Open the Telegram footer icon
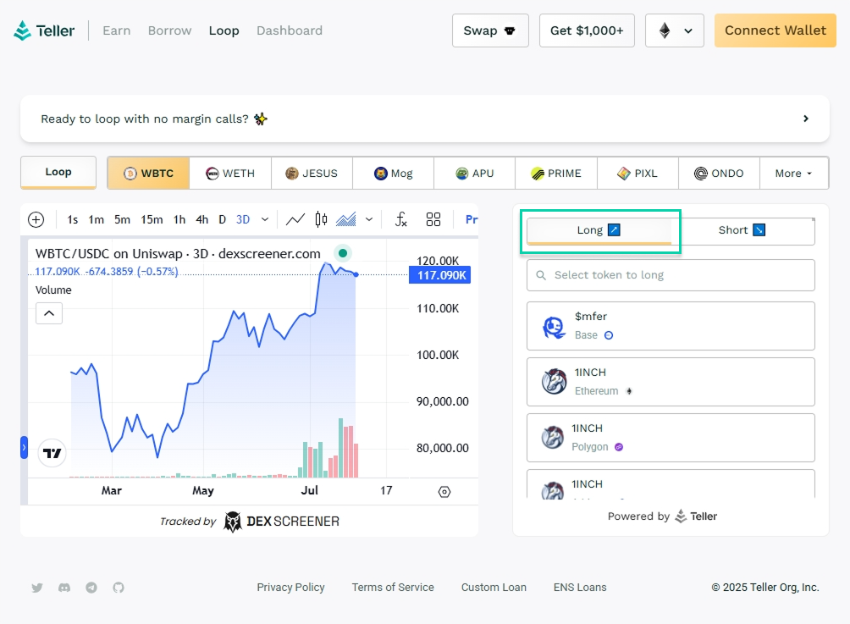Image resolution: width=850 pixels, height=624 pixels. pyautogui.click(x=91, y=588)
